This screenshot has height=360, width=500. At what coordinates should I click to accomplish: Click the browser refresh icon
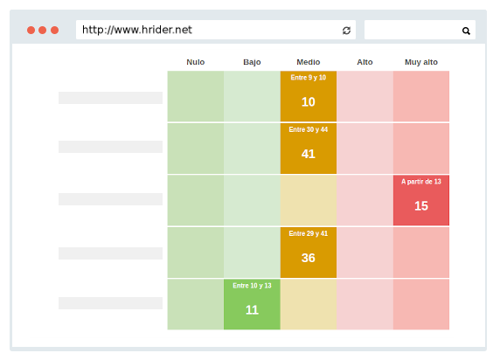point(346,31)
